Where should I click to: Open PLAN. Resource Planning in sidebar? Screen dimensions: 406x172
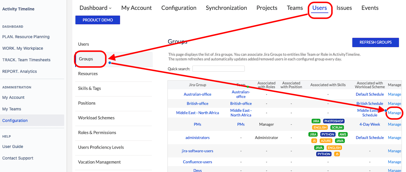click(x=26, y=37)
